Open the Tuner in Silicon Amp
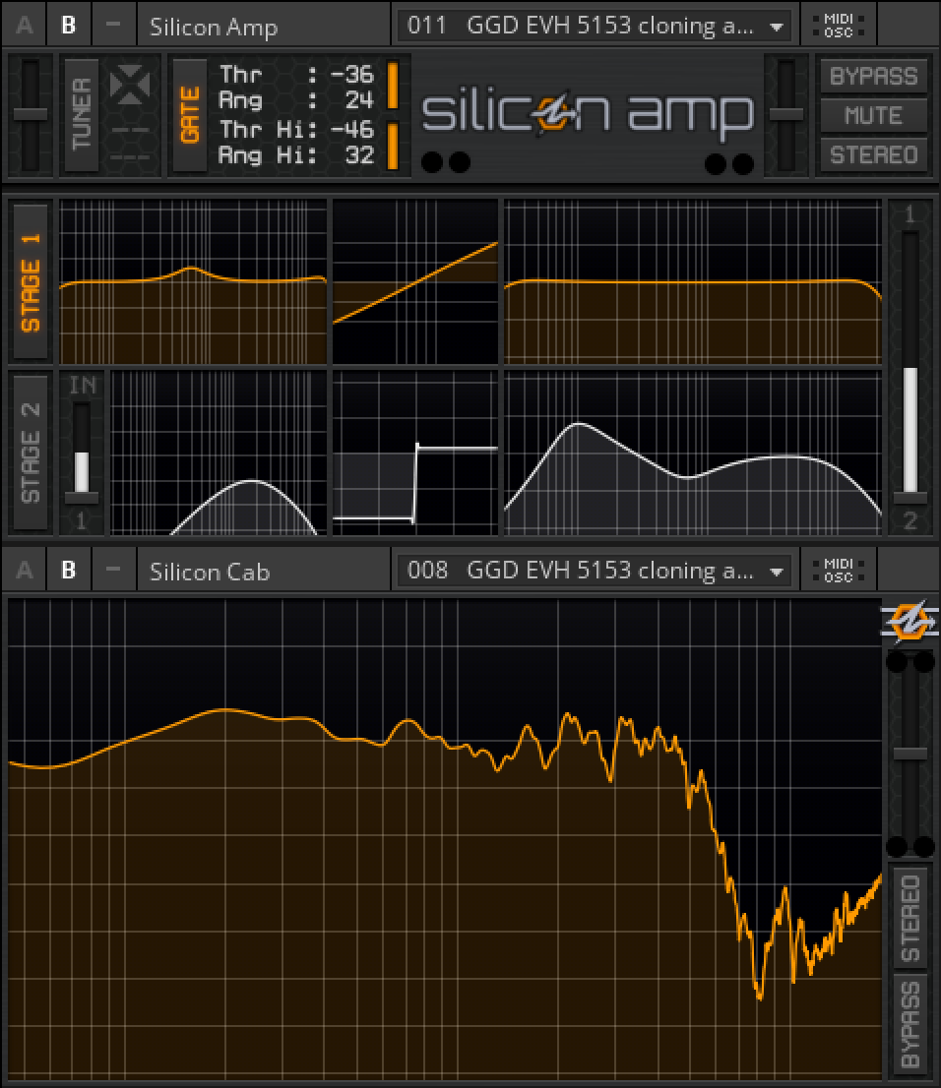The image size is (941, 1088). [x=82, y=114]
